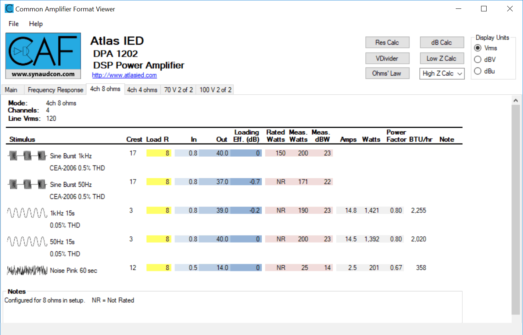Click BTU/hr value 2,255
Screen dimensions: 523x335
pos(419,210)
